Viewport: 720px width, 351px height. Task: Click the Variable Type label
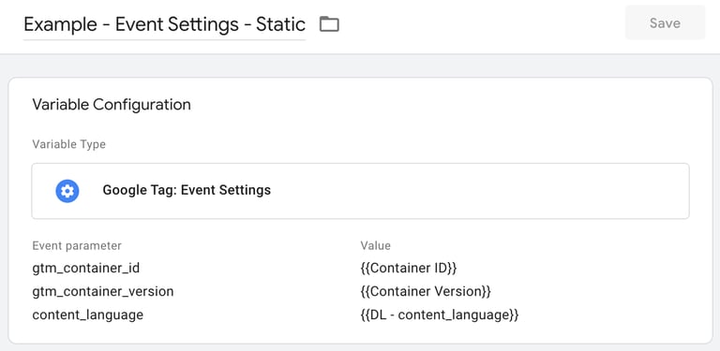click(x=68, y=144)
